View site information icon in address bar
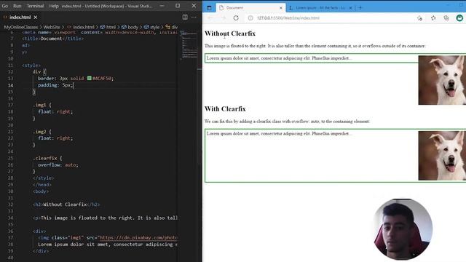Viewport: 466px width, 262px height. [x=250, y=17]
